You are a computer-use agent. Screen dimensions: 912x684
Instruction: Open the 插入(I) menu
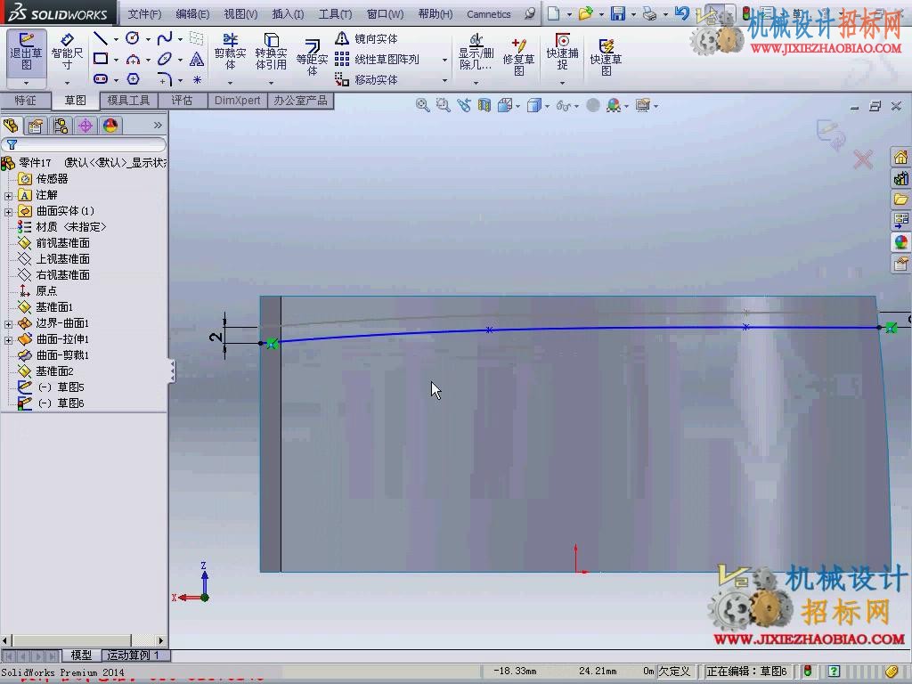[x=288, y=14]
